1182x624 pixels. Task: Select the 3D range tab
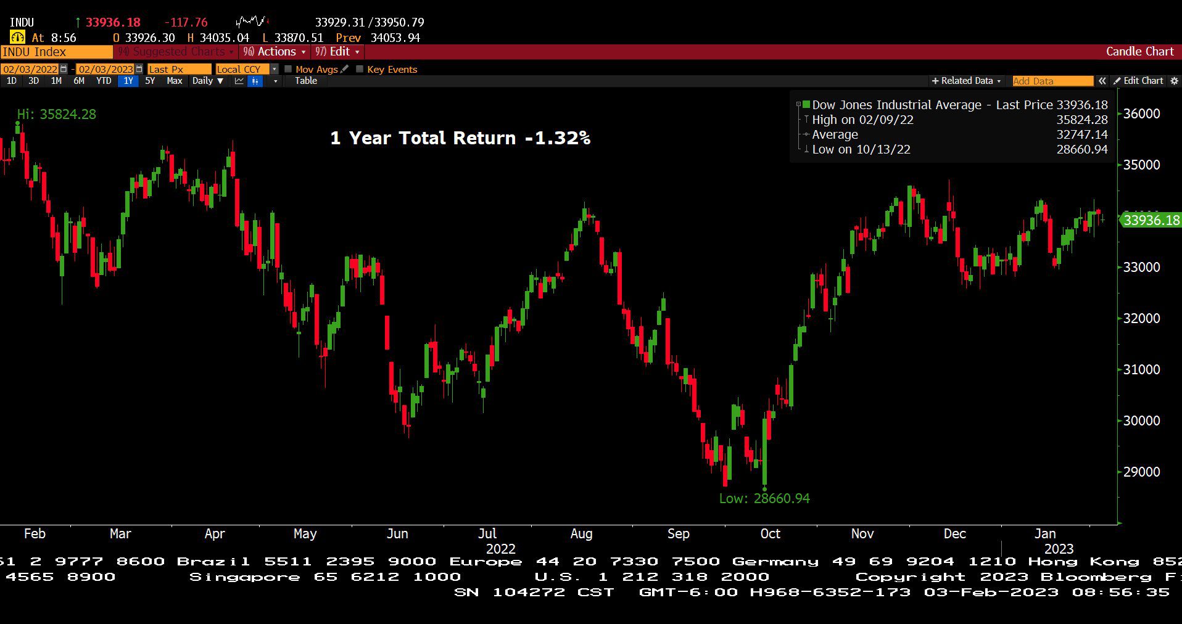[x=33, y=81]
